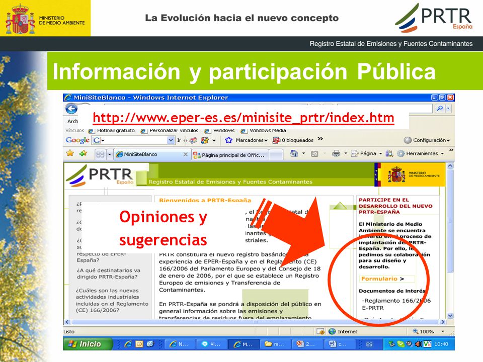Open '¿Cuáles son las nuevas actividades industriales' question
The height and width of the screenshot is (362, 483).
pyautogui.click(x=112, y=301)
